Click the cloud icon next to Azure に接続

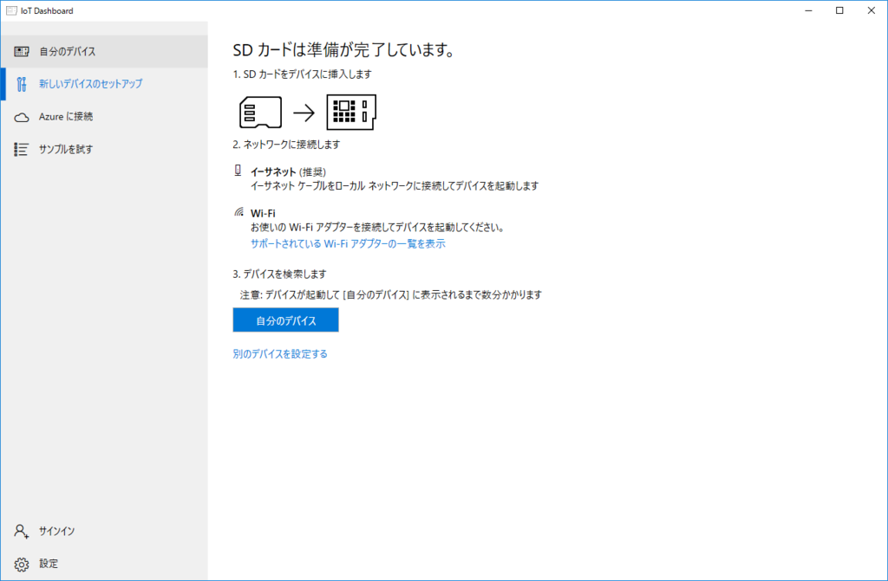(x=22, y=117)
